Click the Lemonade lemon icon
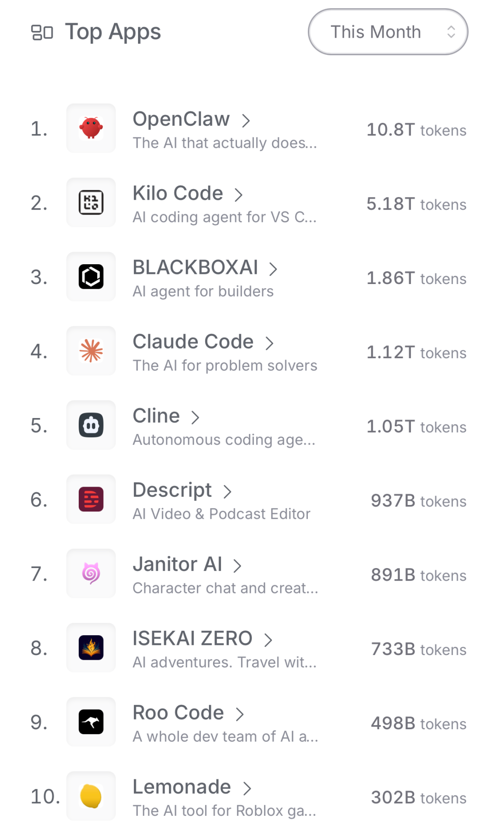The image size is (497, 836). (x=91, y=796)
